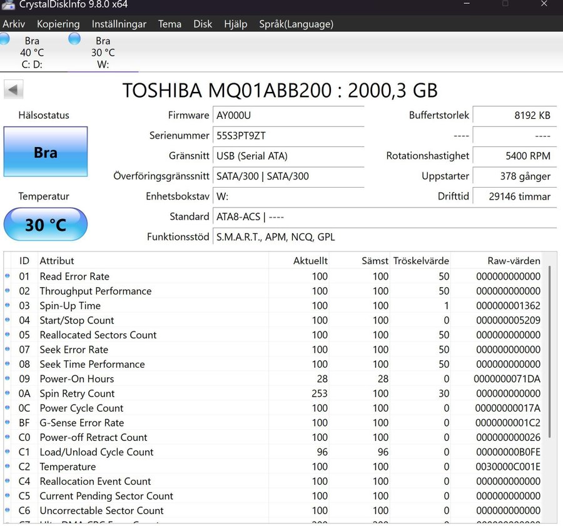Image resolution: width=563 pixels, height=526 pixels.
Task: Click the status dot for Spin Retry Count
Action: tap(7, 393)
